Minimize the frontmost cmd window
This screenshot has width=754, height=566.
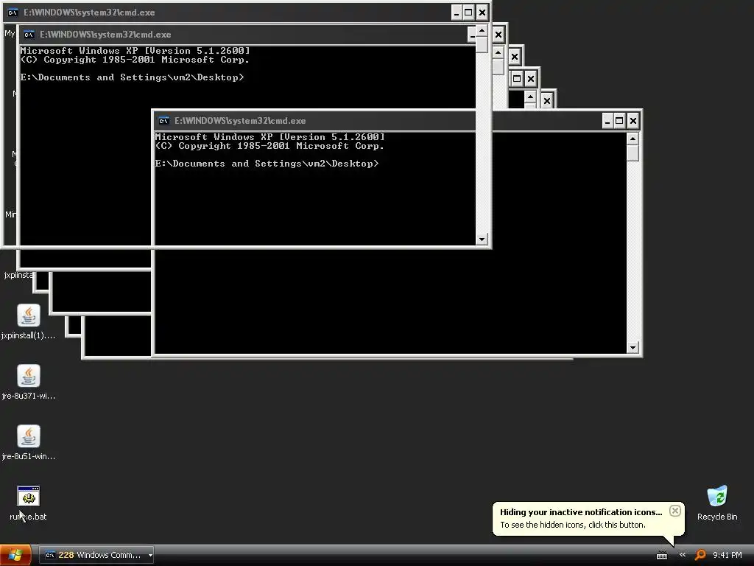607,121
